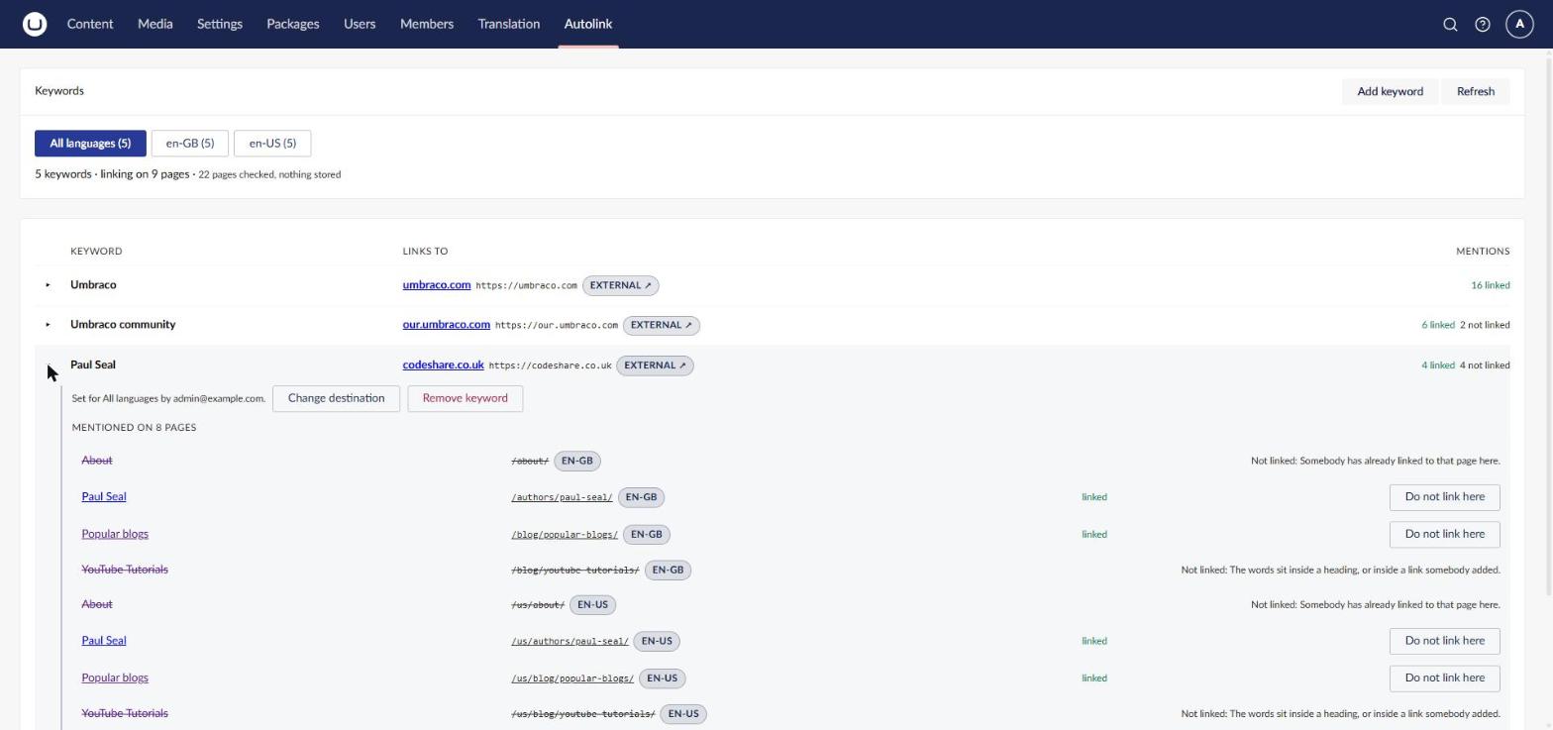The height and width of the screenshot is (730, 1553).
Task: Click Do not link here for /blog/popular-blogs/
Action: click(x=1445, y=534)
